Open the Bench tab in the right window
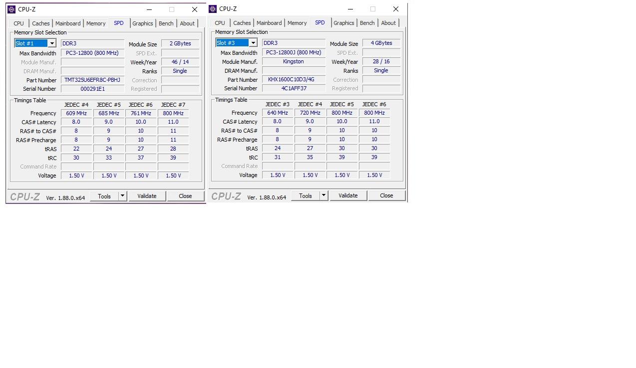Screen dimensions: 636x368 (x=367, y=23)
